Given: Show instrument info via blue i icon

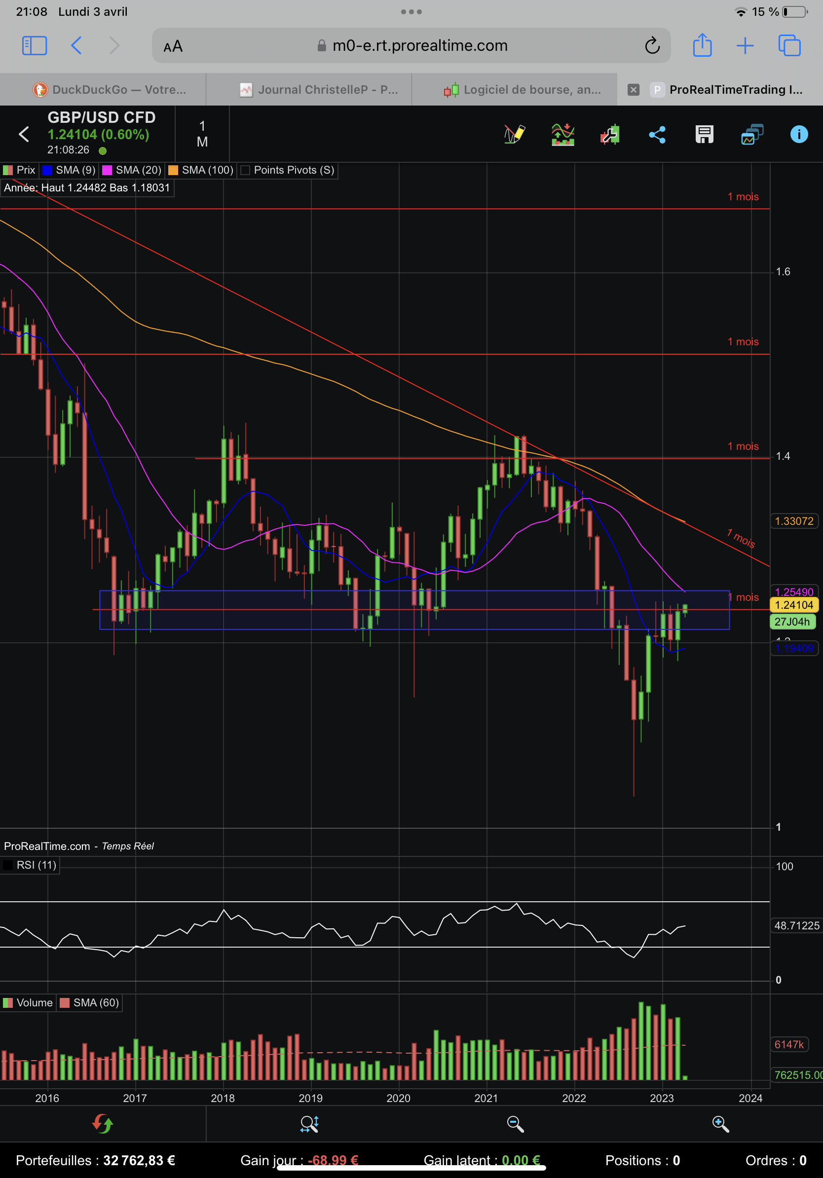Looking at the screenshot, I should (x=799, y=134).
